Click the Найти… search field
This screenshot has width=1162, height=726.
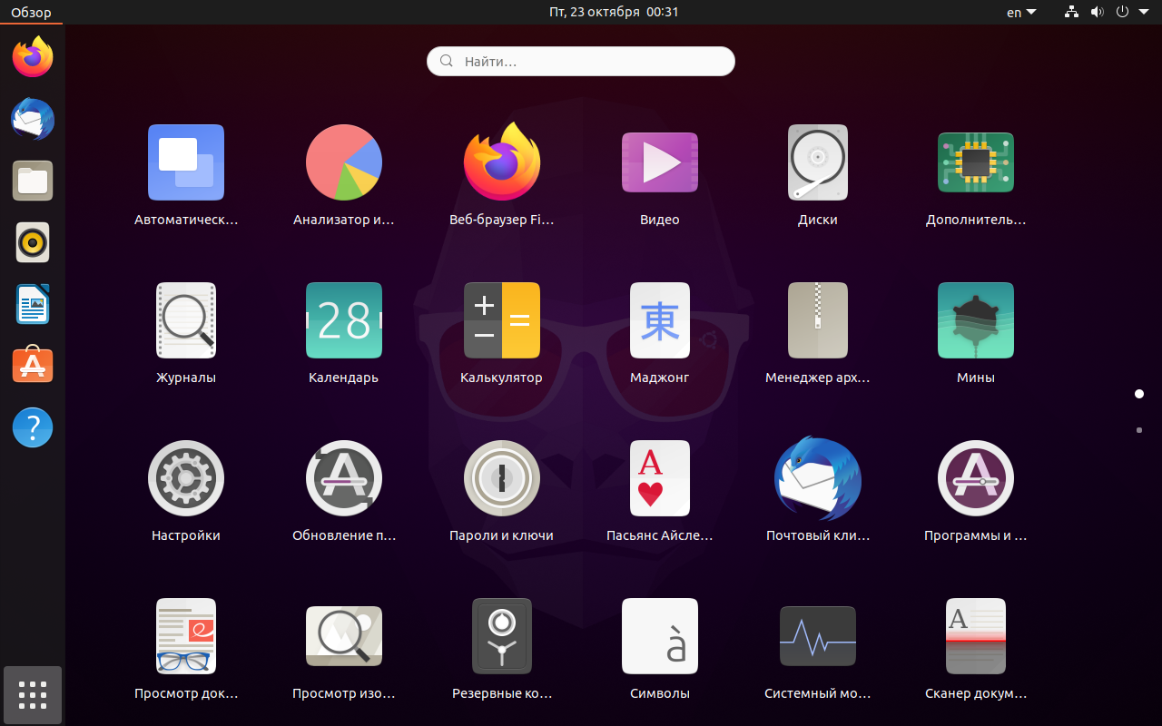click(x=581, y=62)
